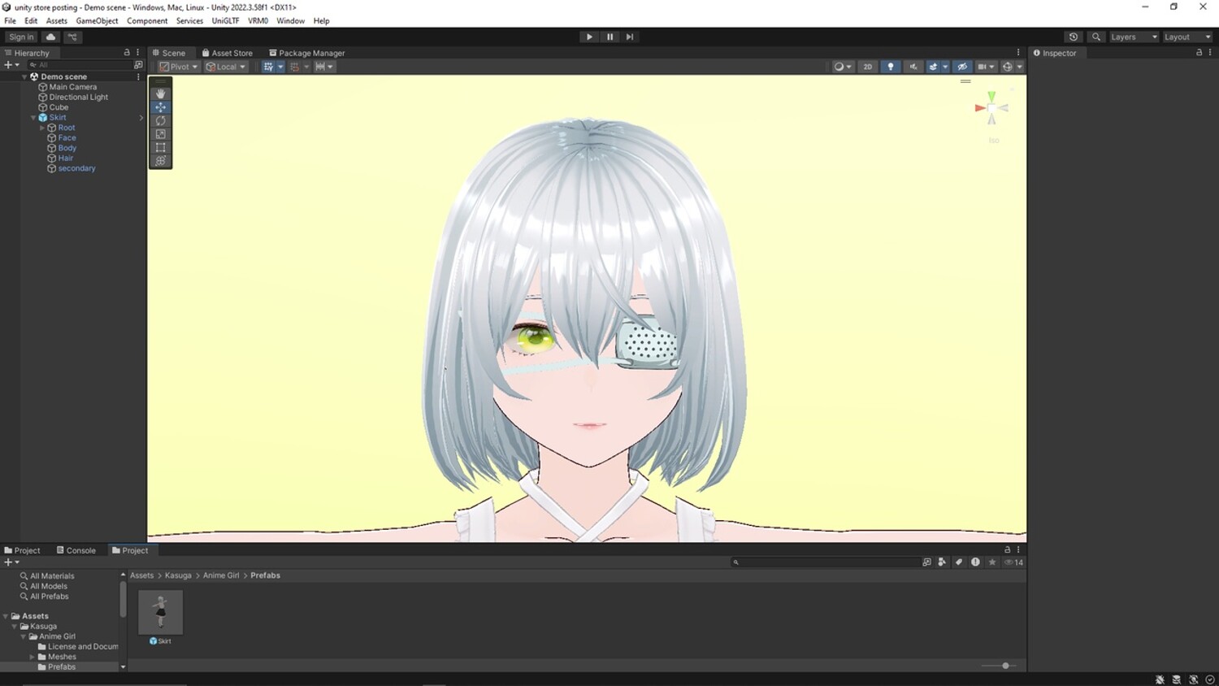
Task: Open the Hierarchy search mode icon
Action: [x=138, y=65]
